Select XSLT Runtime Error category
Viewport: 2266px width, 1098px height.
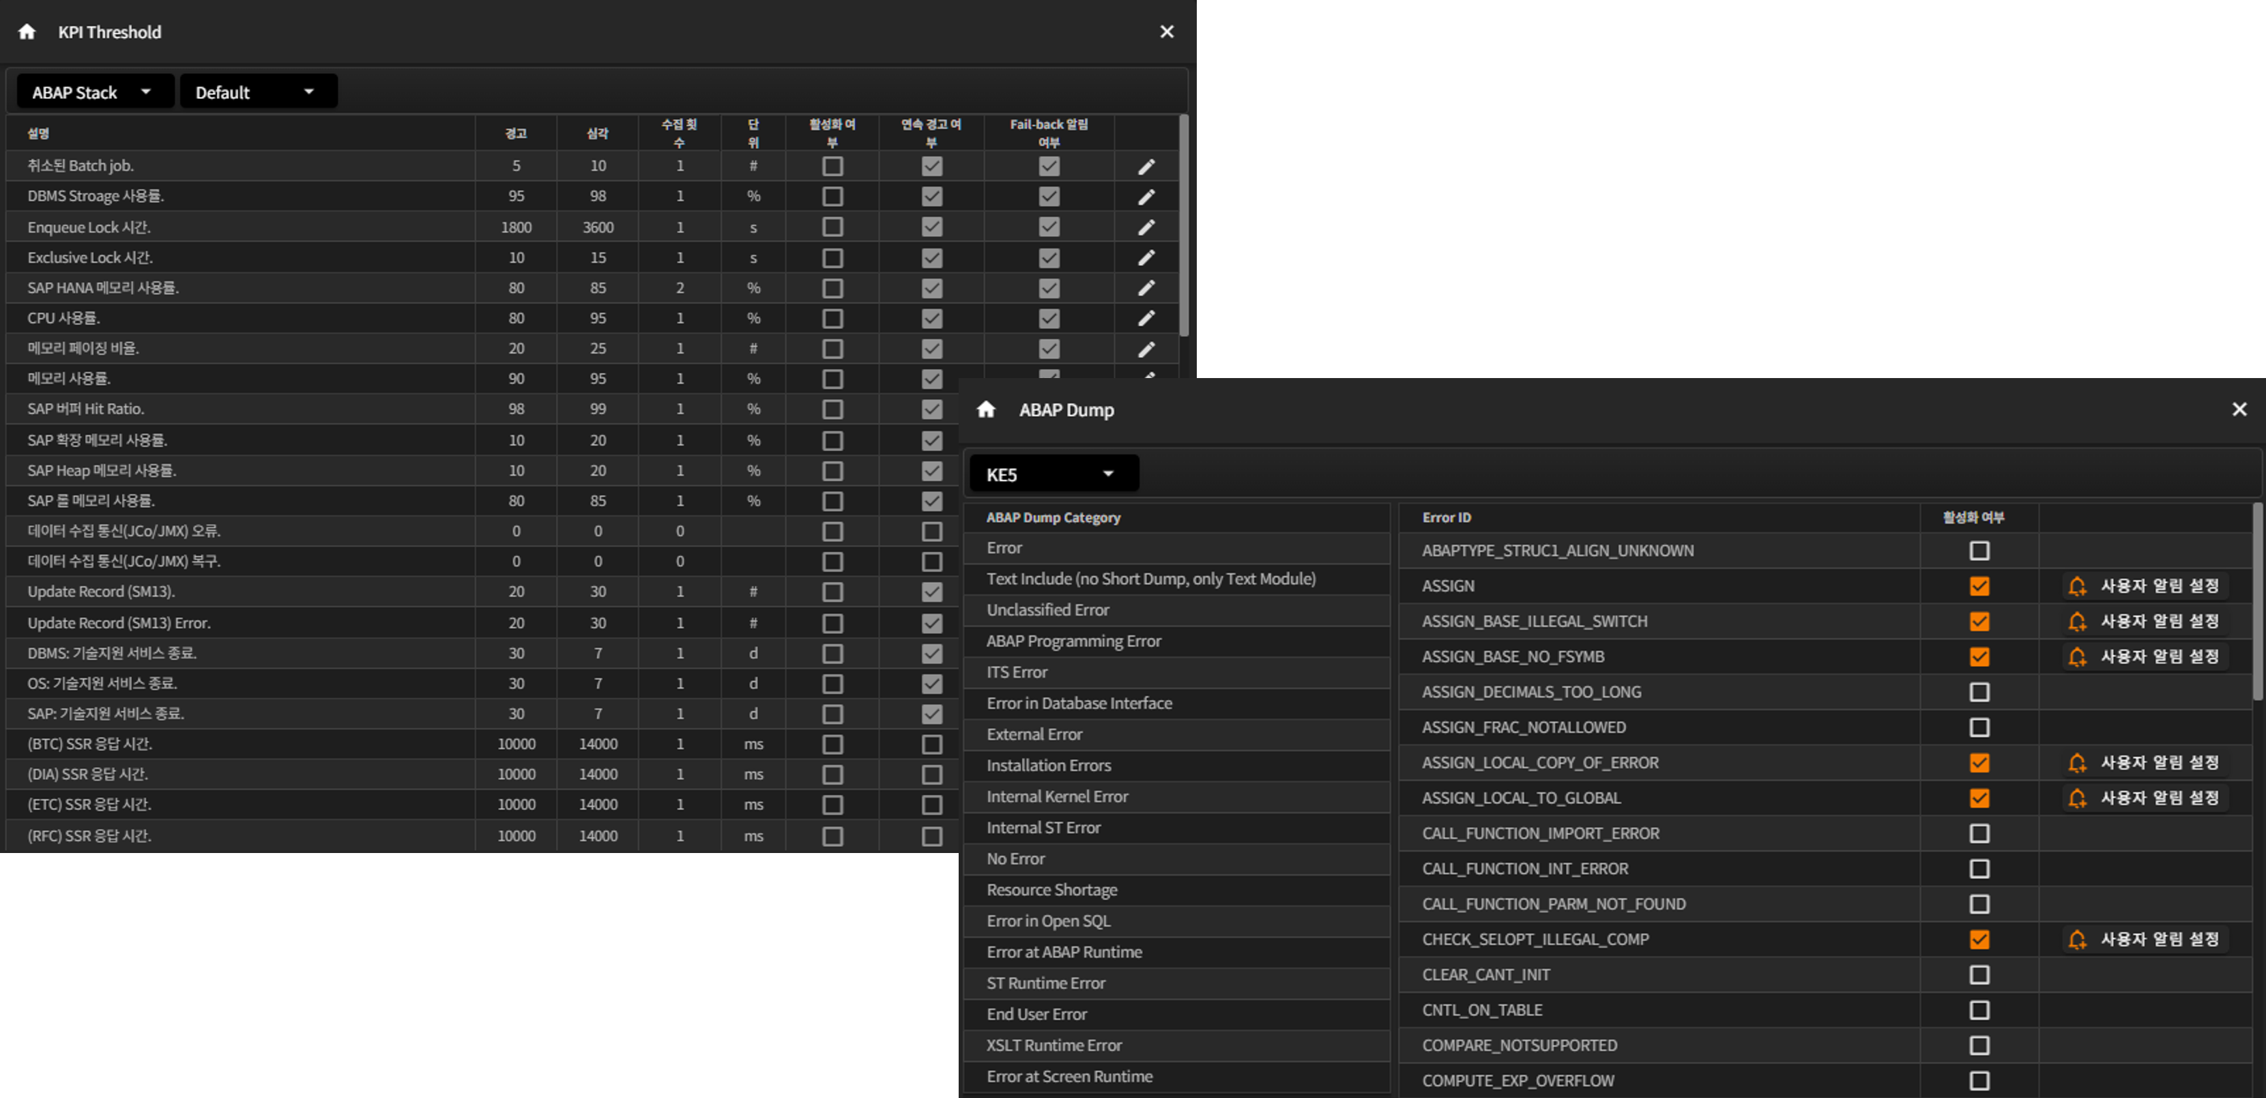point(1176,1045)
